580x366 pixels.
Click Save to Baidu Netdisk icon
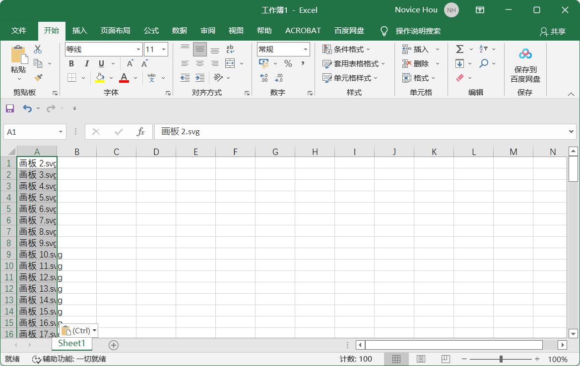click(525, 64)
